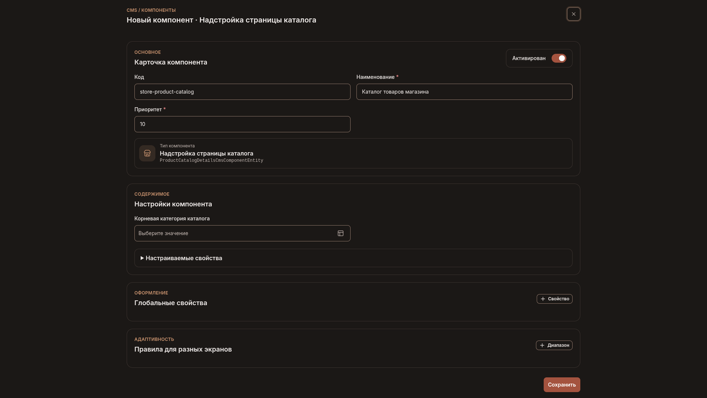Click the Глобальные свойства heading

click(171, 303)
